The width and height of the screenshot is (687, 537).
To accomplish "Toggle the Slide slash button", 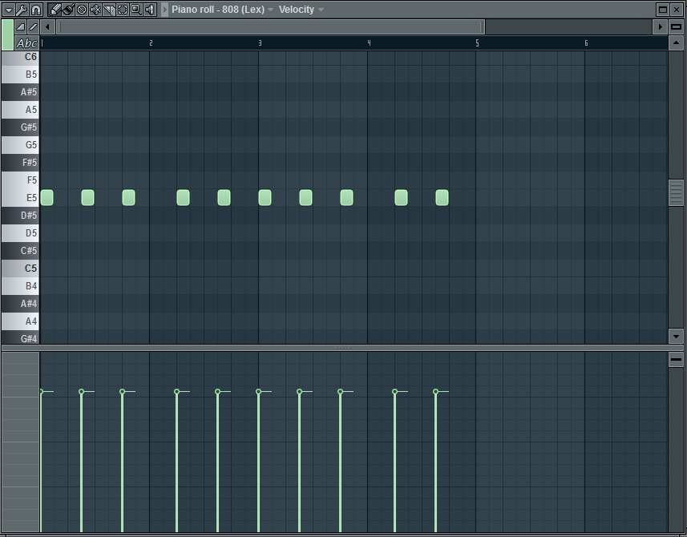I will [x=34, y=26].
